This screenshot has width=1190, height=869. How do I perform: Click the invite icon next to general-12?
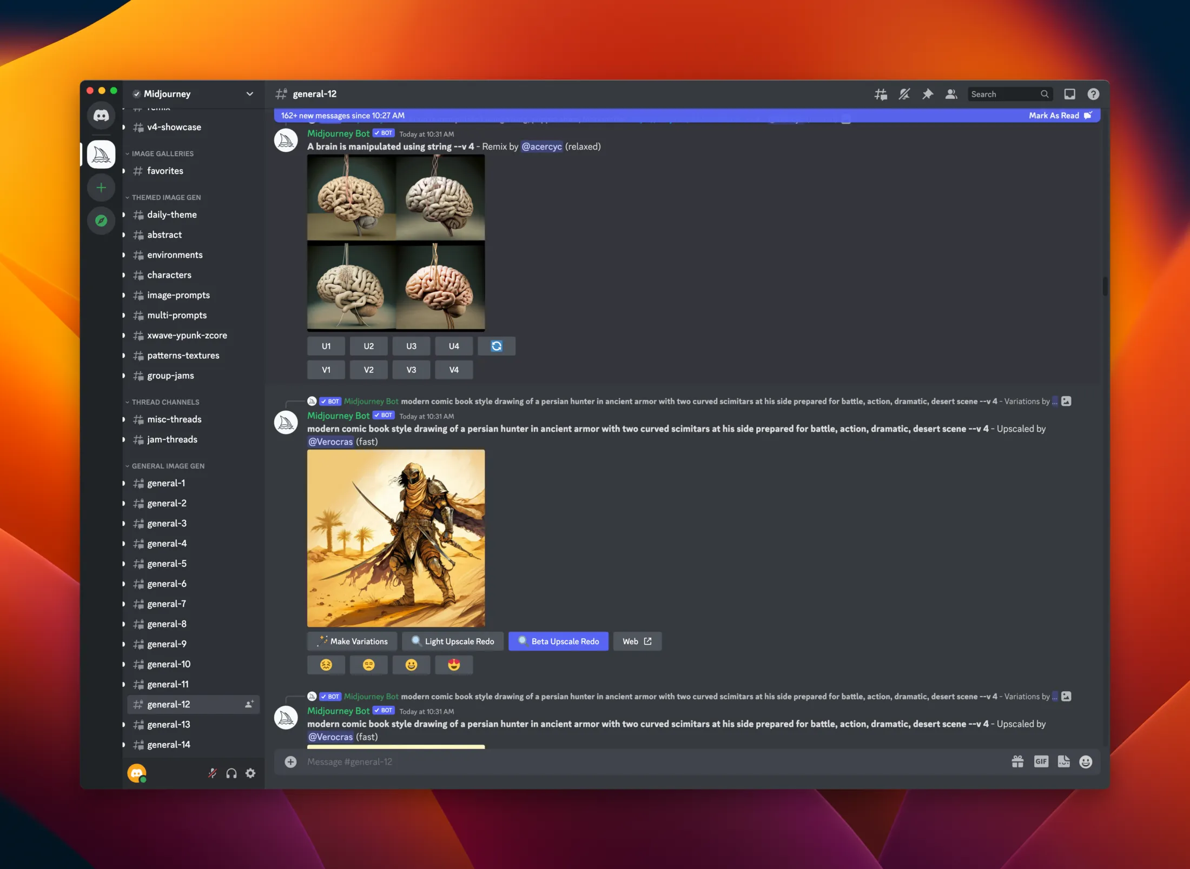248,704
